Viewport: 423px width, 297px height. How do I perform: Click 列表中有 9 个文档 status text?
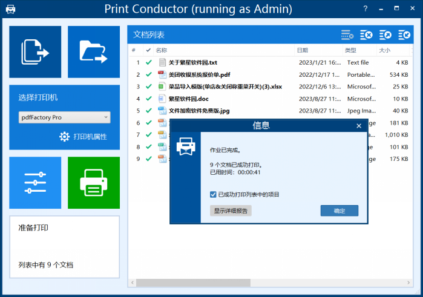click(x=46, y=265)
